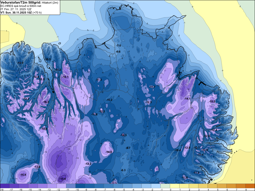The width and height of the screenshot is (255, 191).
Task: Select legend swatch between -9 and -8
Action: coord(90,186)
